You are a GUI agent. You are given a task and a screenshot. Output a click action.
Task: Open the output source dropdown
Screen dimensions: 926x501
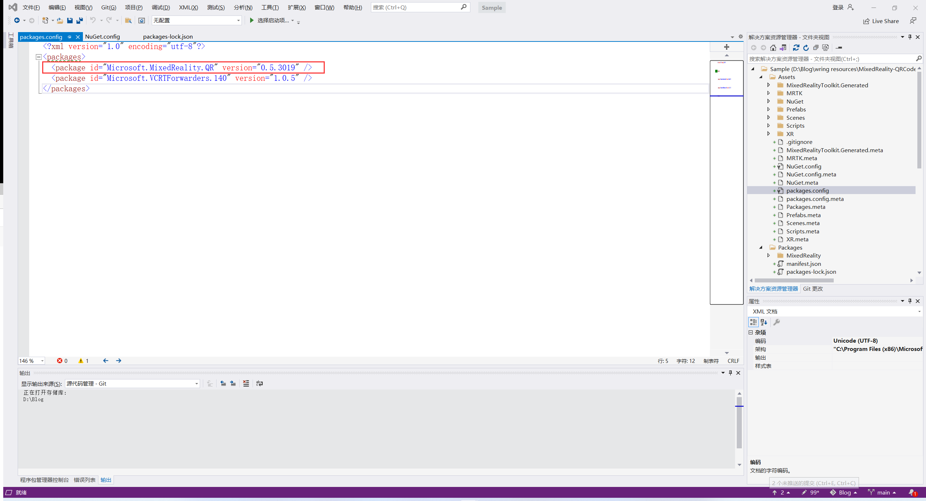click(x=196, y=383)
